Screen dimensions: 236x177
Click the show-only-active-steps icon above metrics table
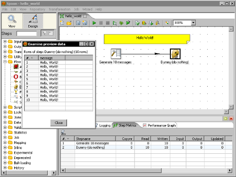(63, 133)
